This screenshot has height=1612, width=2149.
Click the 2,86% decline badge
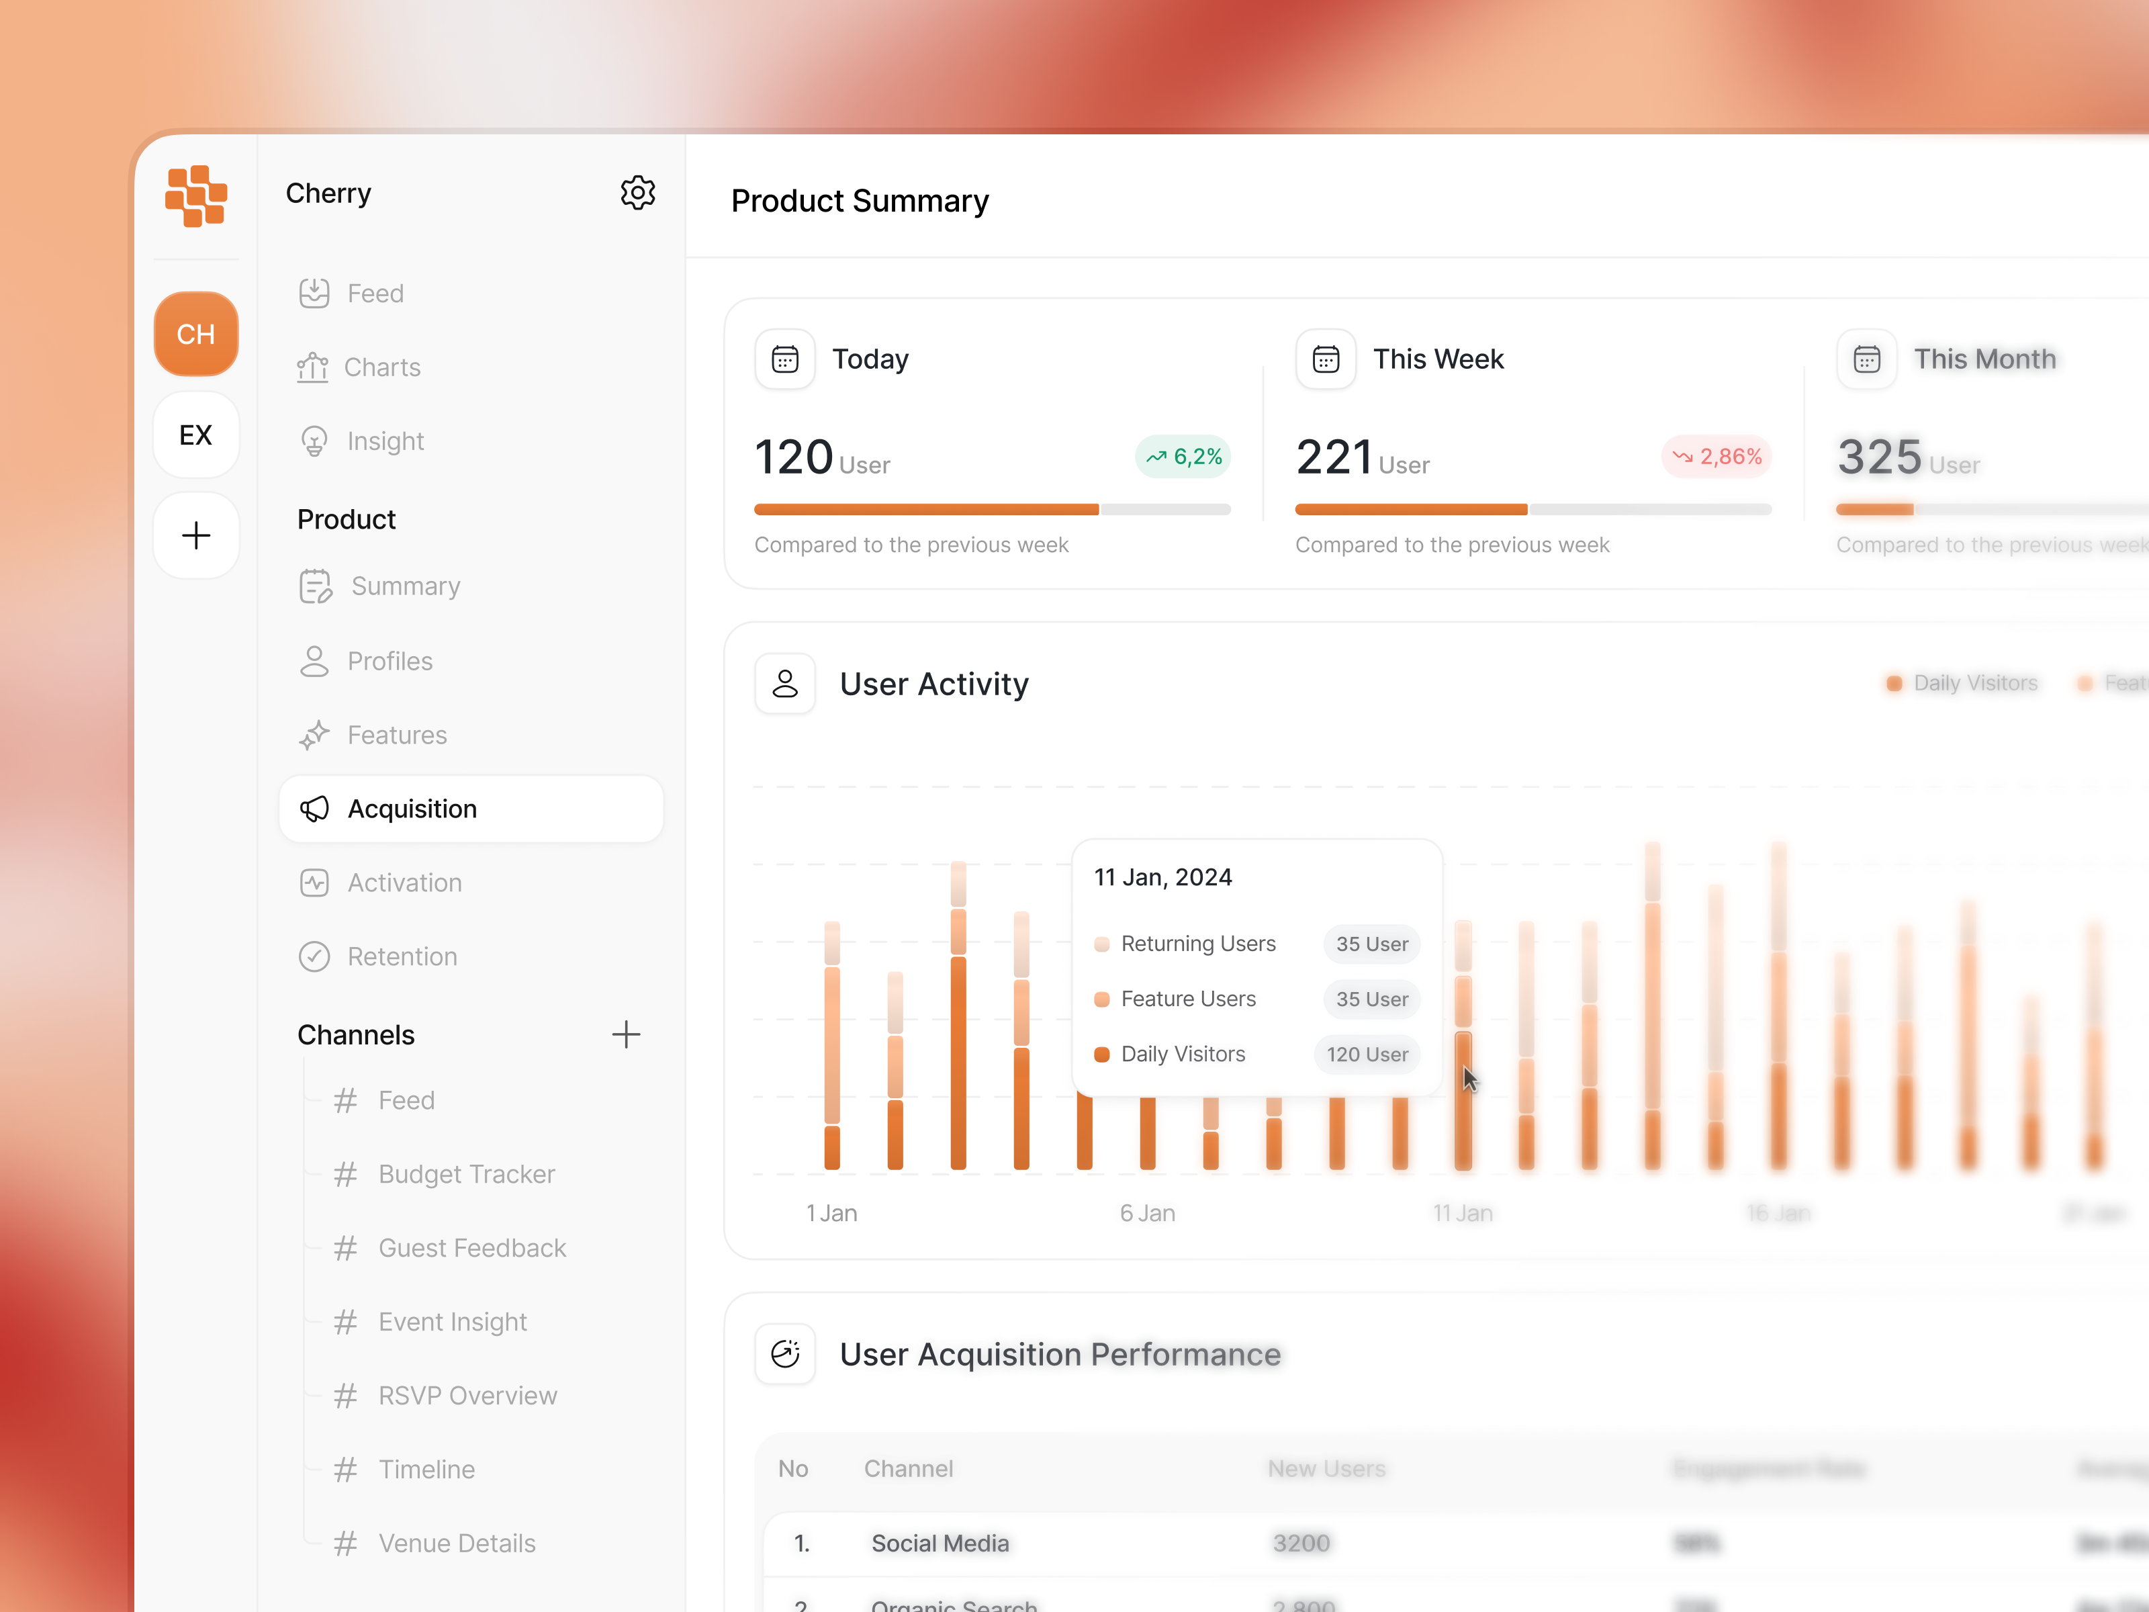[1717, 457]
